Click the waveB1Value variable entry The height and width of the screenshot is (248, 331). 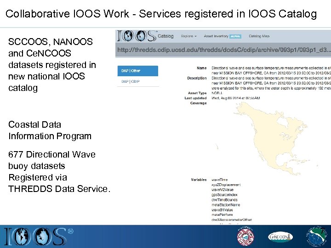(x=222, y=210)
